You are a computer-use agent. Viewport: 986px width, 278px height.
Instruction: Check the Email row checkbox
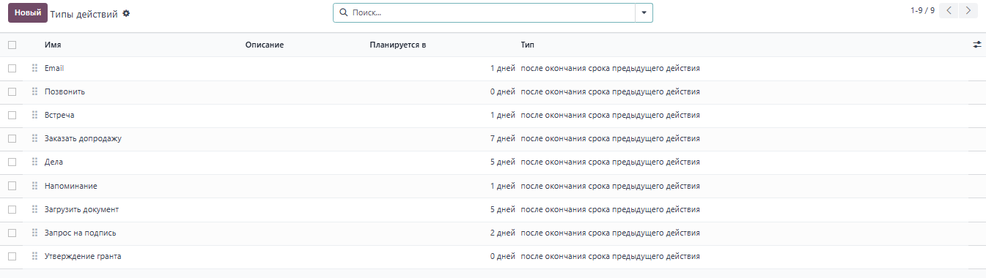click(12, 68)
